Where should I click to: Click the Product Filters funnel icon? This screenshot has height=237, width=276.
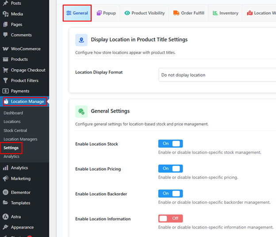pos(6,81)
